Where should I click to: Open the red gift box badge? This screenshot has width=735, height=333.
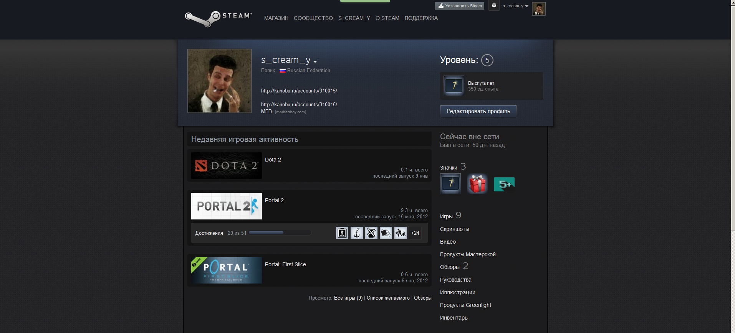click(477, 184)
